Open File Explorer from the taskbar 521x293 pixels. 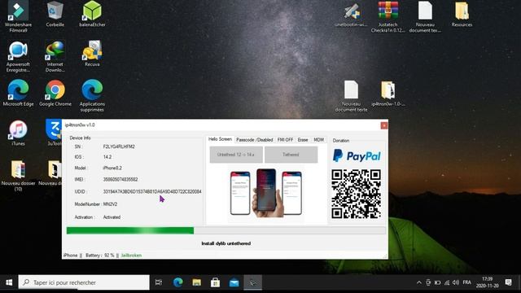coord(197,282)
